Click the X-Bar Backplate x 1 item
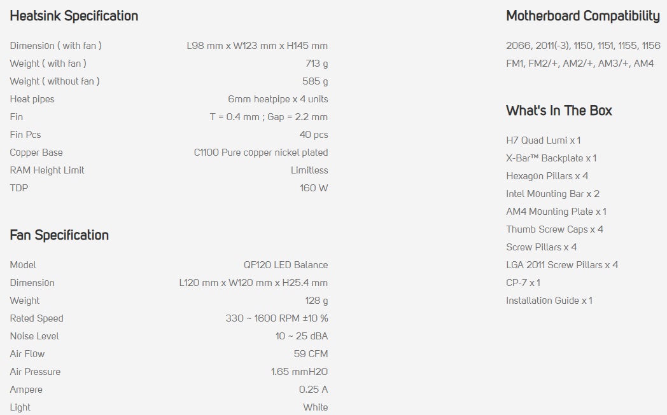667x415 pixels. click(551, 158)
